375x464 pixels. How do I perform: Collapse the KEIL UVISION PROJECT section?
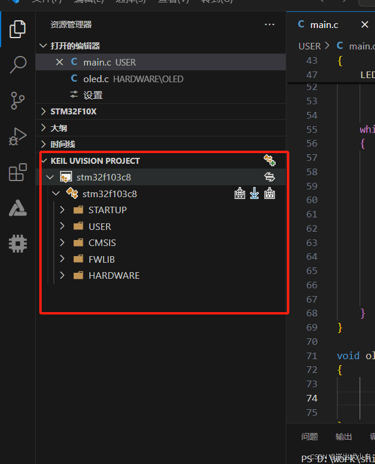[43, 161]
